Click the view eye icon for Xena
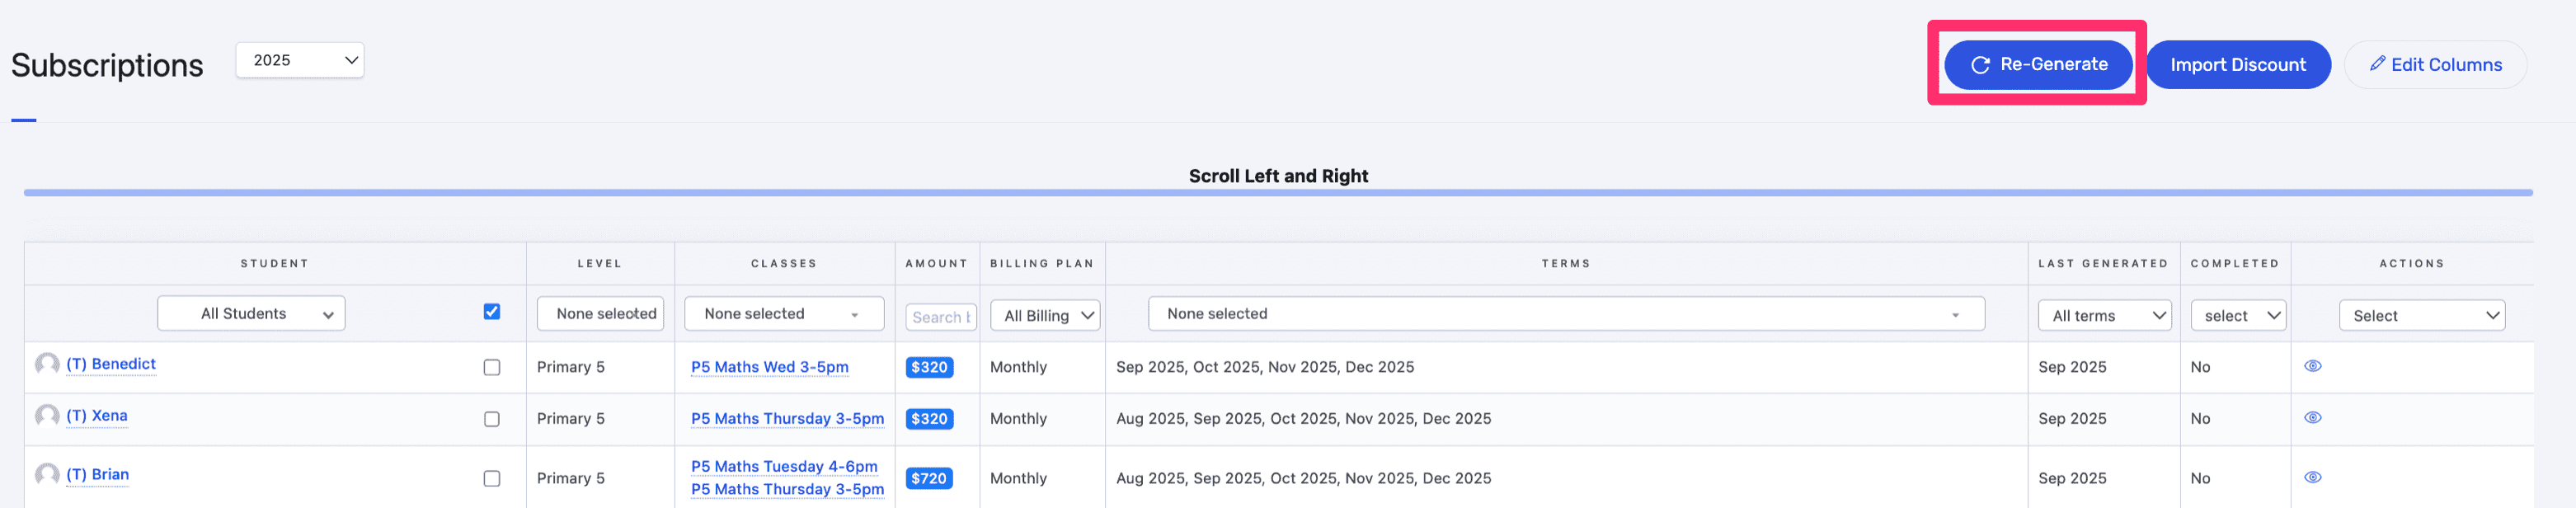This screenshot has width=2576, height=508. pyautogui.click(x=2312, y=418)
